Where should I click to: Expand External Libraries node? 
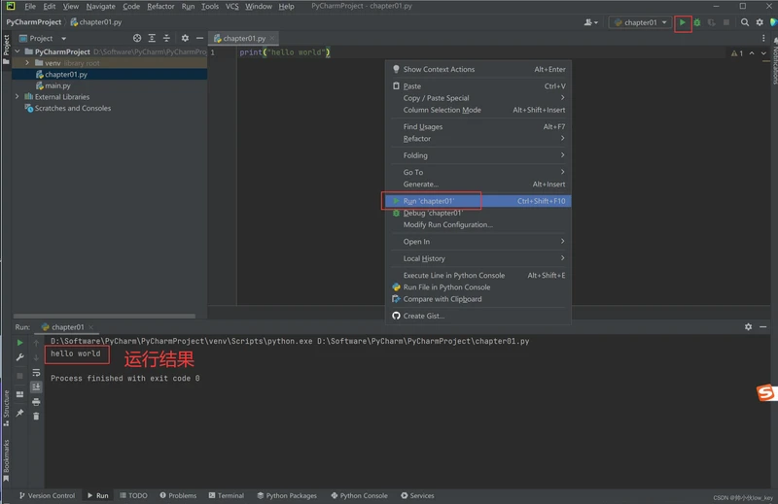(x=18, y=97)
